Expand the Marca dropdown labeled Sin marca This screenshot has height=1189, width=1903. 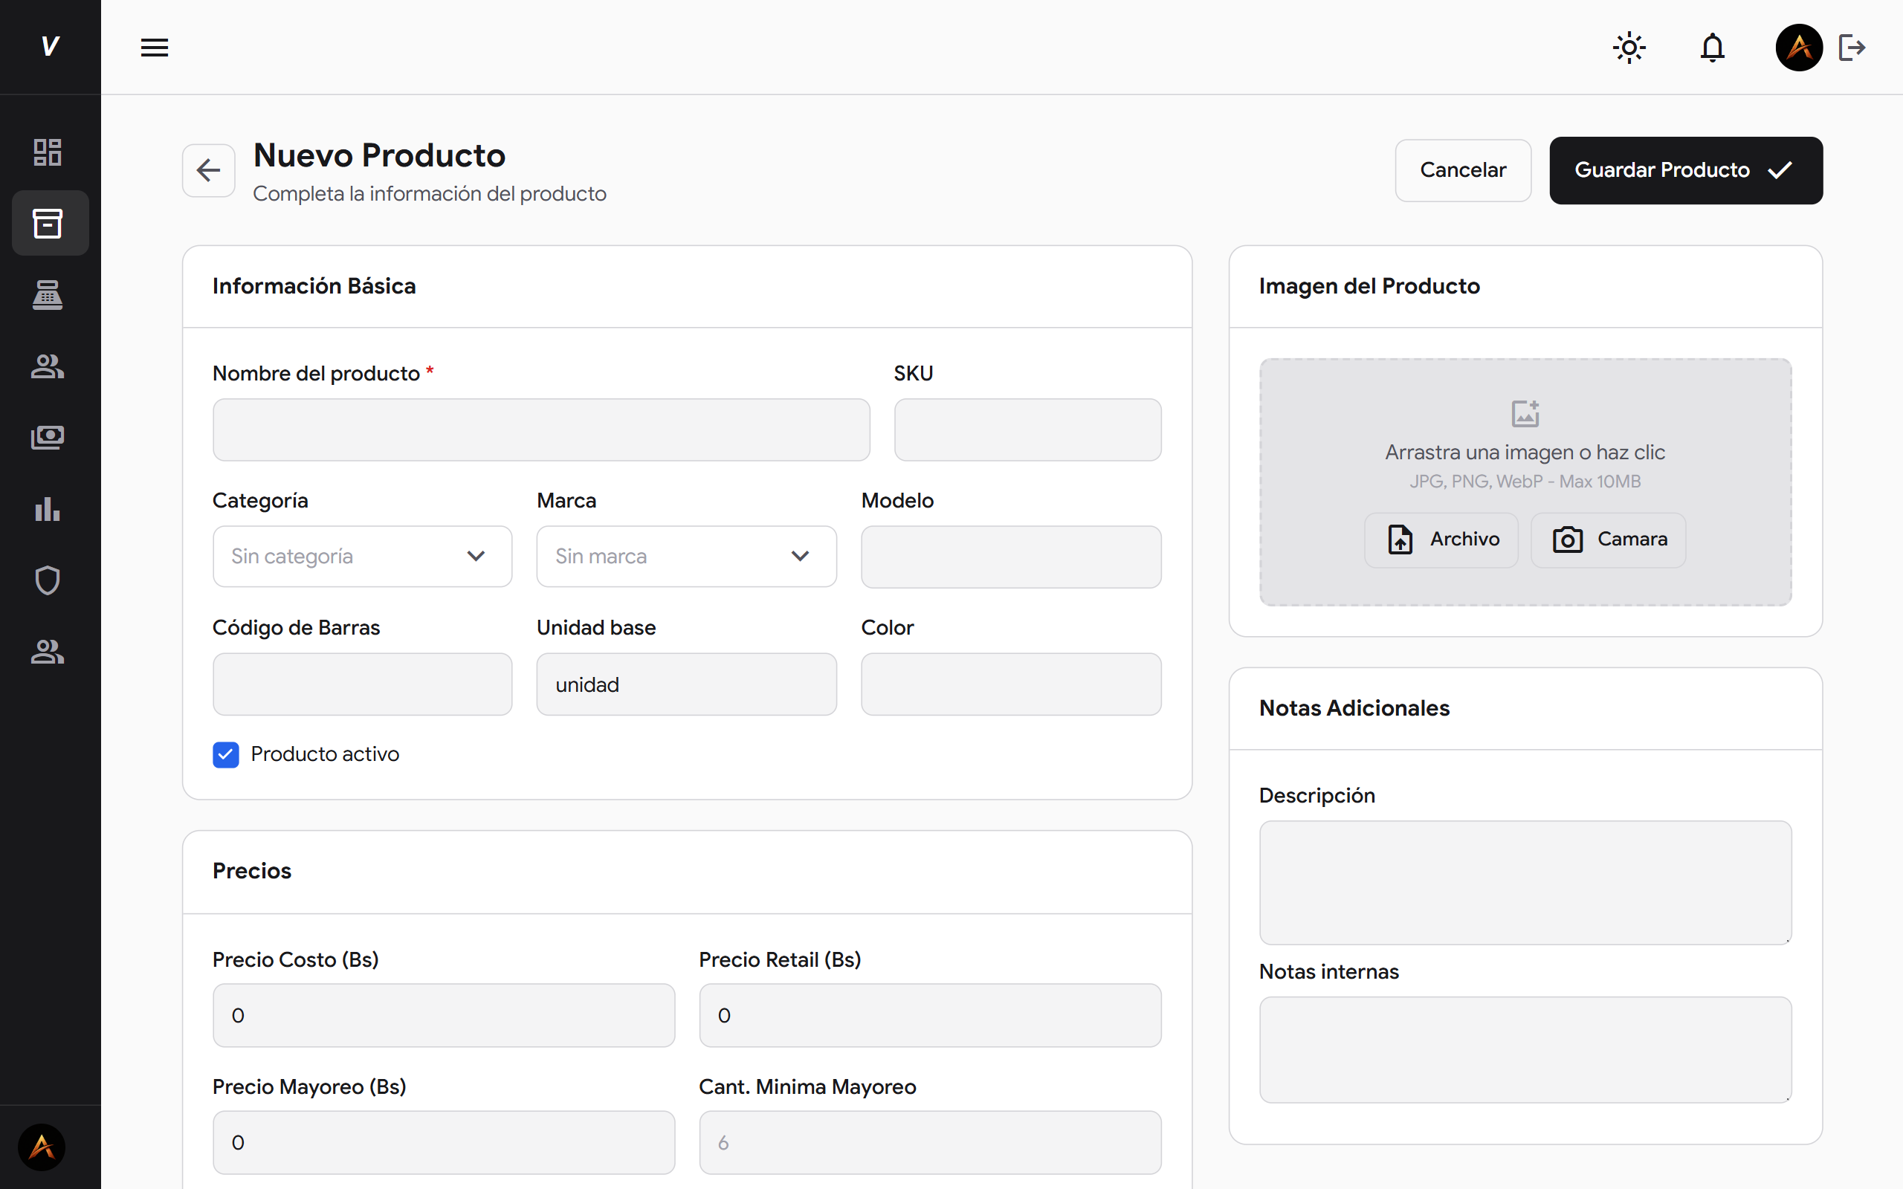685,556
